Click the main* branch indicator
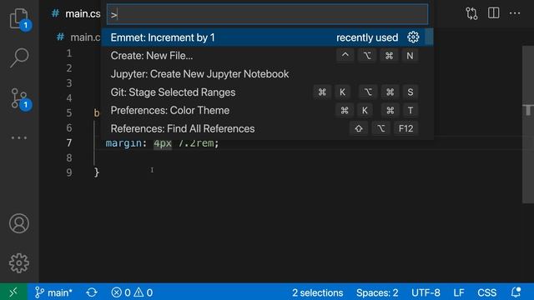The height and width of the screenshot is (300, 534). pyautogui.click(x=53, y=292)
